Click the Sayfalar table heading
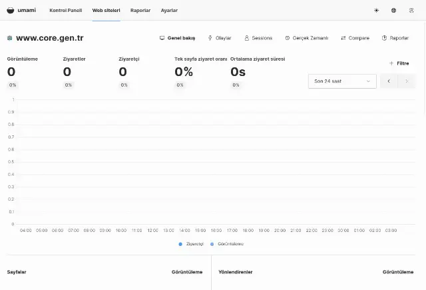426x290 pixels. click(17, 272)
